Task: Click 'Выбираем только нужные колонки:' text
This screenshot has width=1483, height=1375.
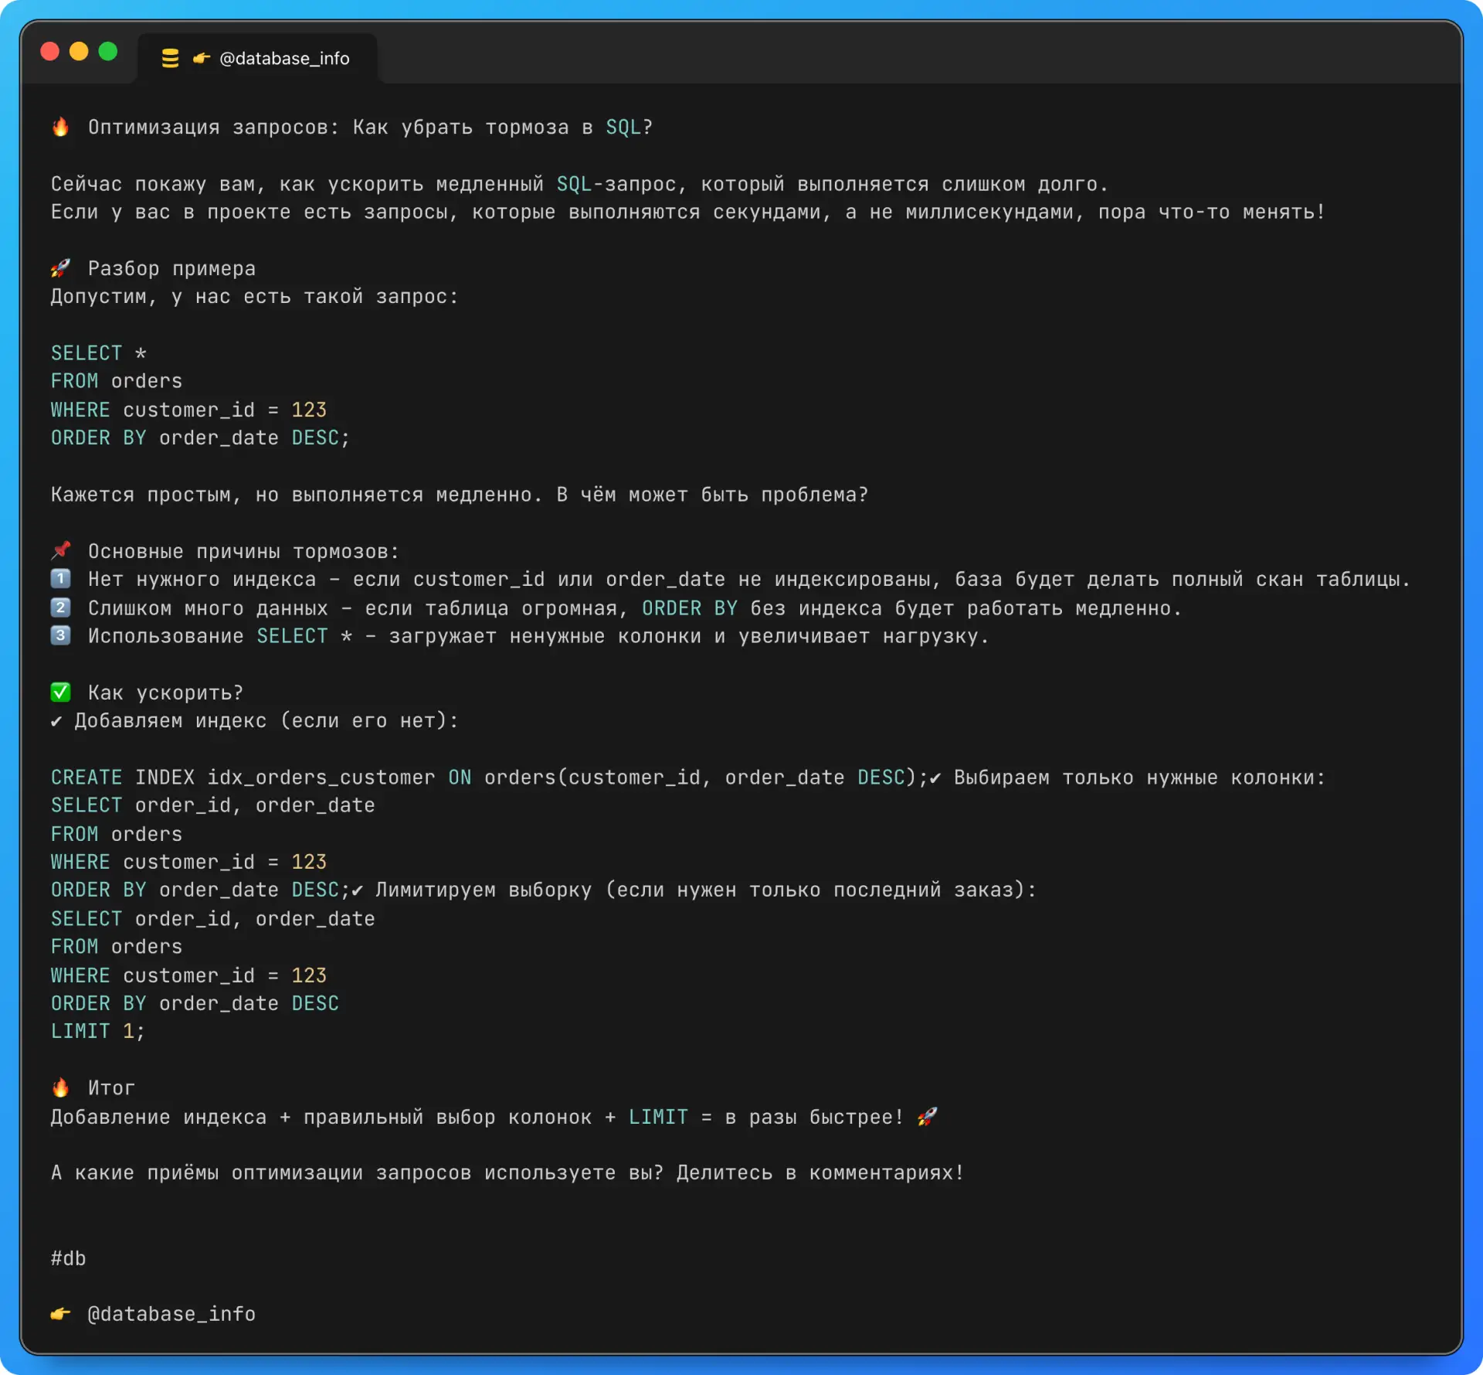Action: pos(1139,778)
